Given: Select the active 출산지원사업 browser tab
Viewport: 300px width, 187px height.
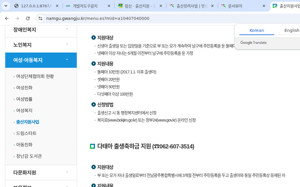Looking at the screenshot, I should click(286, 6).
